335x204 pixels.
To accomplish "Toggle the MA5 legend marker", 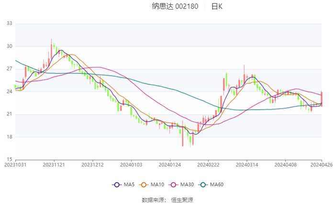I will coord(117,185).
